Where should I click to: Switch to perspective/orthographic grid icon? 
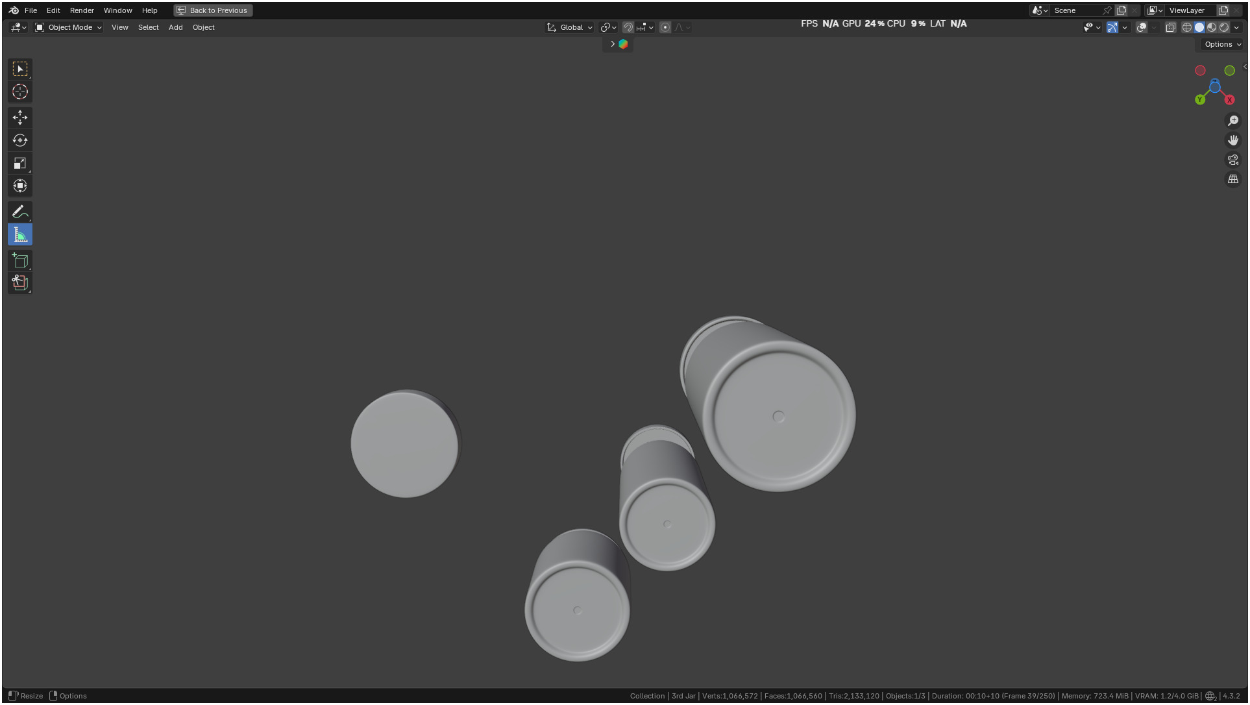coord(1232,179)
